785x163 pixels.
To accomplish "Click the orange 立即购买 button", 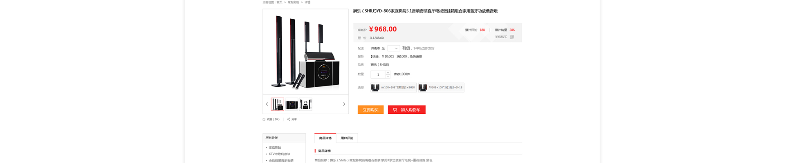I will [x=370, y=110].
